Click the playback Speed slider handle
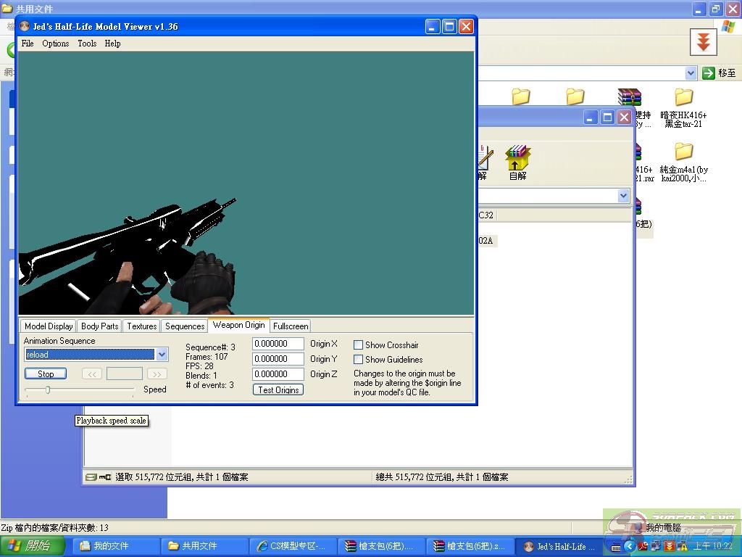Screen dimensions: 742x557 (48, 390)
